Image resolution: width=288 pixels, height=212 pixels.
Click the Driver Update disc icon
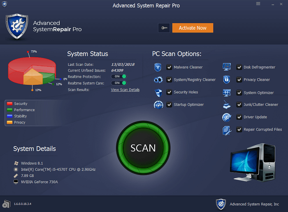tap(227, 117)
